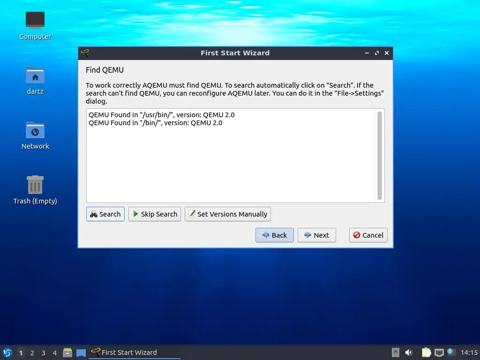Click the Search button to find QEMU
This screenshot has width=480, height=360.
[105, 214]
